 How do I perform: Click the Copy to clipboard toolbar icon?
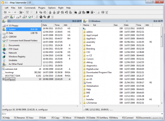[41, 12]
